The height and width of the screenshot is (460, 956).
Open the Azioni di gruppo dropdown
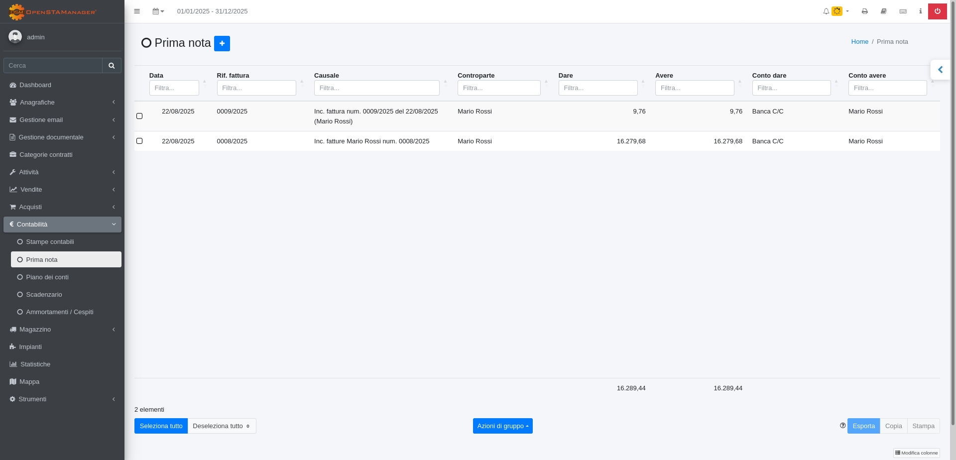[x=502, y=426]
